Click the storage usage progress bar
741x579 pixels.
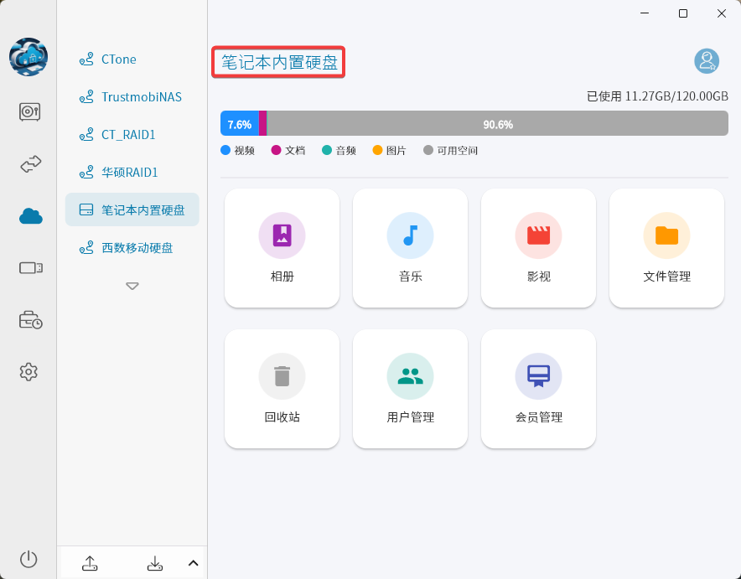pos(474,123)
